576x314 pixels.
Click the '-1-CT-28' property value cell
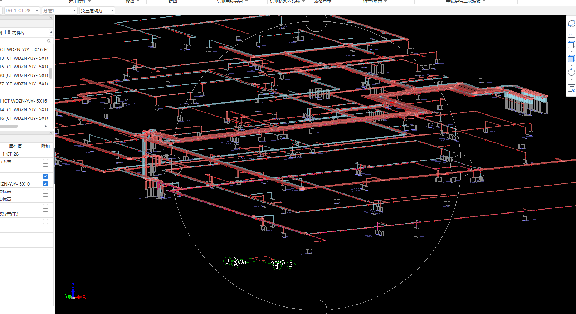click(19, 154)
